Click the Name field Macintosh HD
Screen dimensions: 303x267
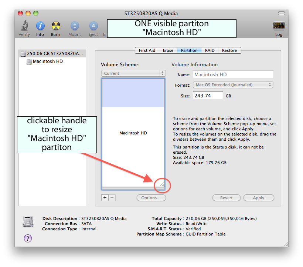click(x=233, y=74)
